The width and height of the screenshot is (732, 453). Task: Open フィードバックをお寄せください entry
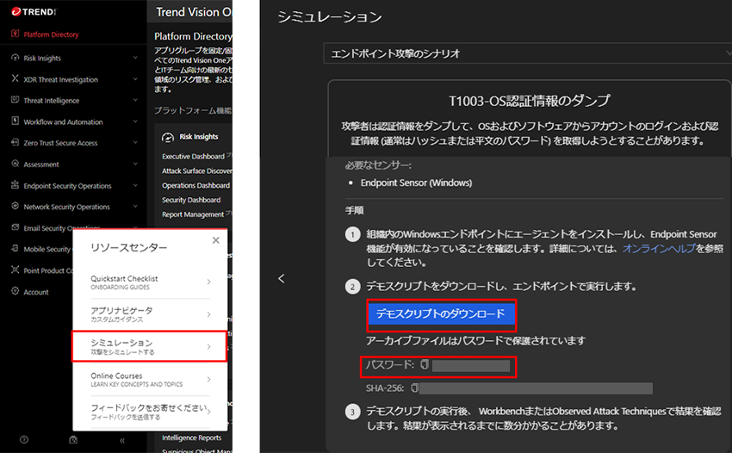click(x=150, y=412)
